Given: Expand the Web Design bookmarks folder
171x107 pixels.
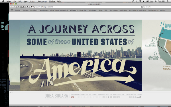Looking at the screenshot, I should (x=44, y=10).
